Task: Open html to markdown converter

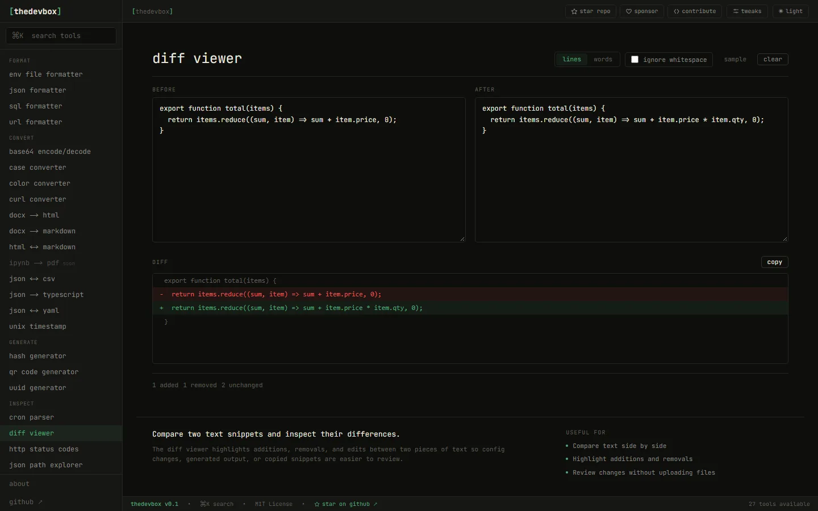Action: (x=61, y=247)
